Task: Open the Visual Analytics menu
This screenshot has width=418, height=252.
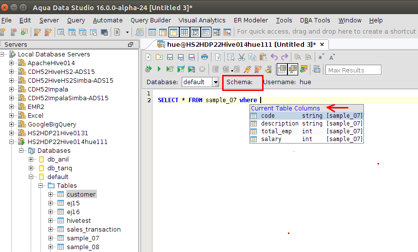Action: [202, 20]
